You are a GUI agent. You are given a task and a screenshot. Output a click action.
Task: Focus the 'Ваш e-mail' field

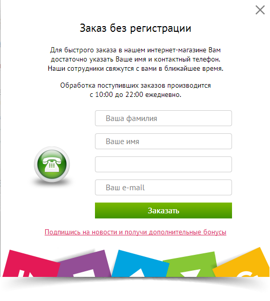coord(163,187)
